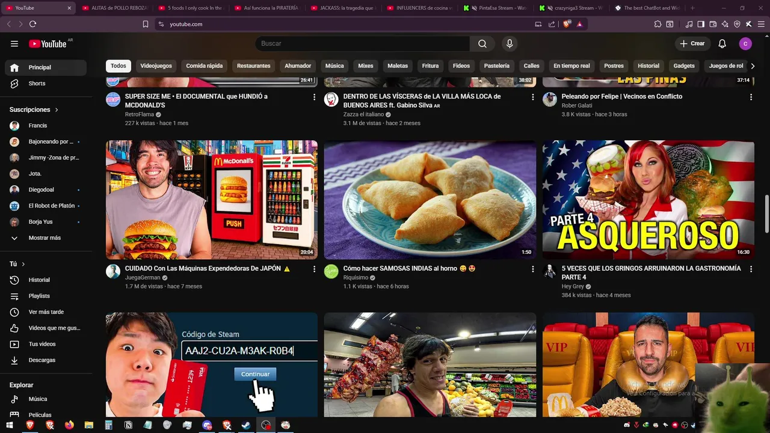Open Brave media playlist music note icon
This screenshot has height=433, width=770.
[689, 24]
